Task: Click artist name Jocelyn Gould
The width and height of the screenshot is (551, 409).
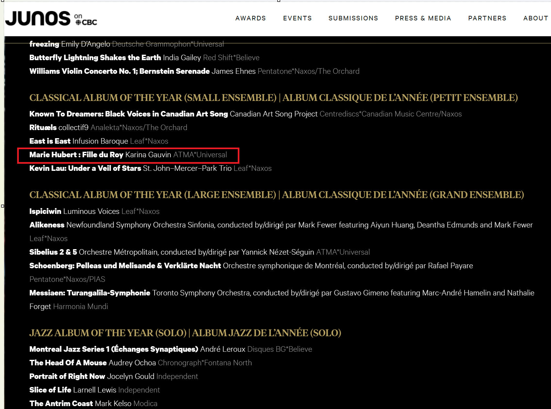Action: point(131,376)
